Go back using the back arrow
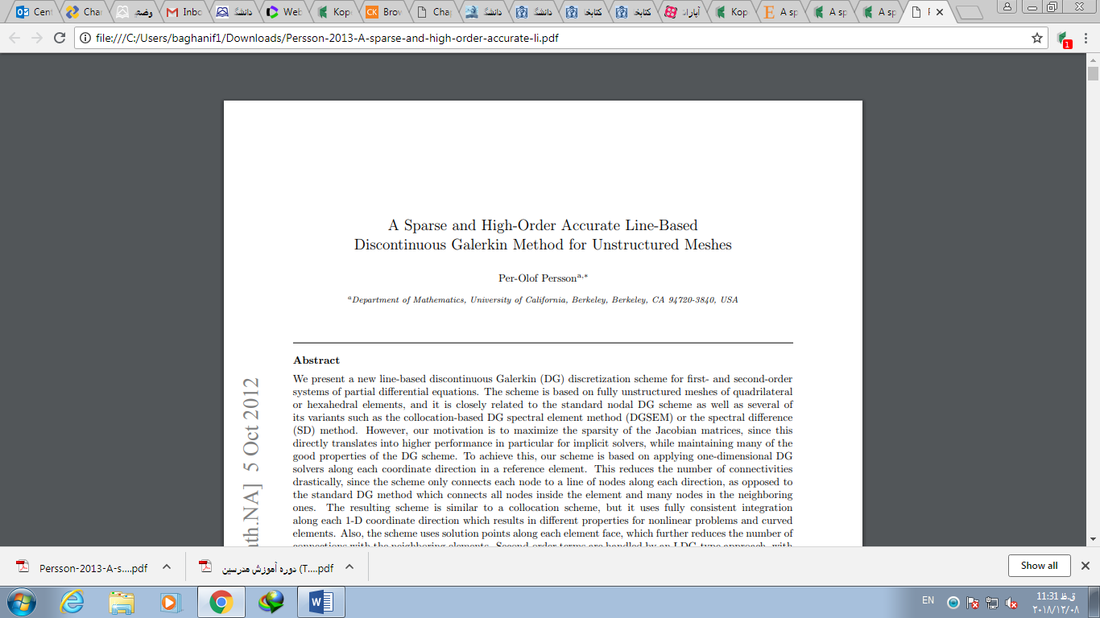This screenshot has height=618, width=1100. click(x=14, y=38)
